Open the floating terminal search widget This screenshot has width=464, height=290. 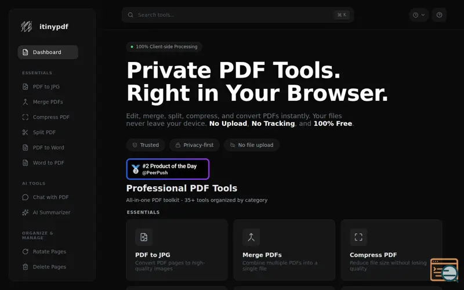(x=444, y=270)
